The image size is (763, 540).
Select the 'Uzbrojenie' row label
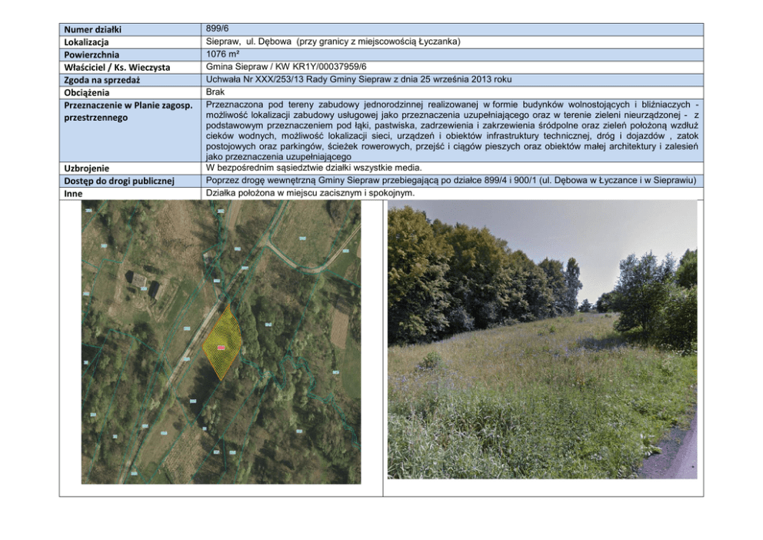click(87, 168)
